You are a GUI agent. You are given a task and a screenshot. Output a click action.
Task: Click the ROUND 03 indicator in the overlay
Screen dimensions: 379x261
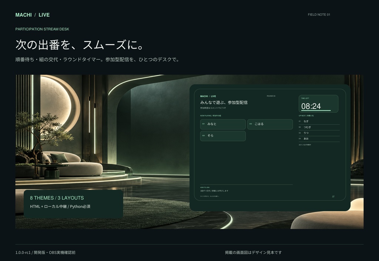coord(271,96)
